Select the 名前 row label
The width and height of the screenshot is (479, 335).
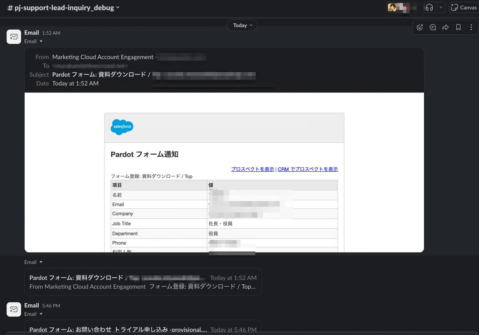(x=117, y=195)
